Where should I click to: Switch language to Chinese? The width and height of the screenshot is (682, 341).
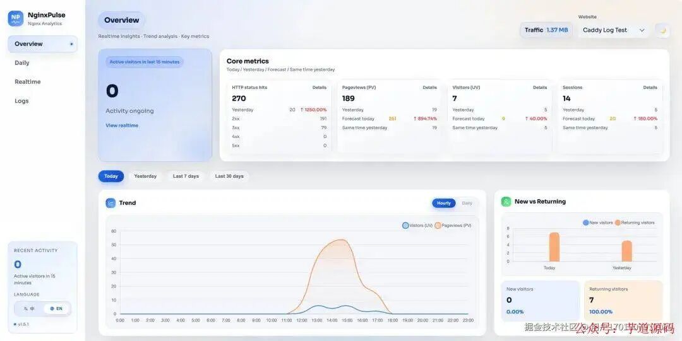click(x=30, y=309)
